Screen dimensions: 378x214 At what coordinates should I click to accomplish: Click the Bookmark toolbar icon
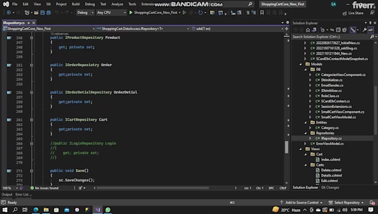point(262,13)
